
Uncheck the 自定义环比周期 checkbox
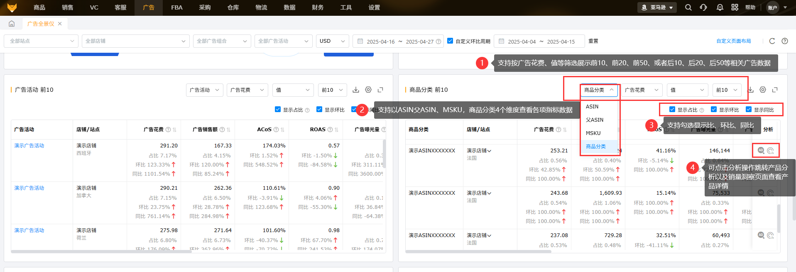[x=450, y=41]
